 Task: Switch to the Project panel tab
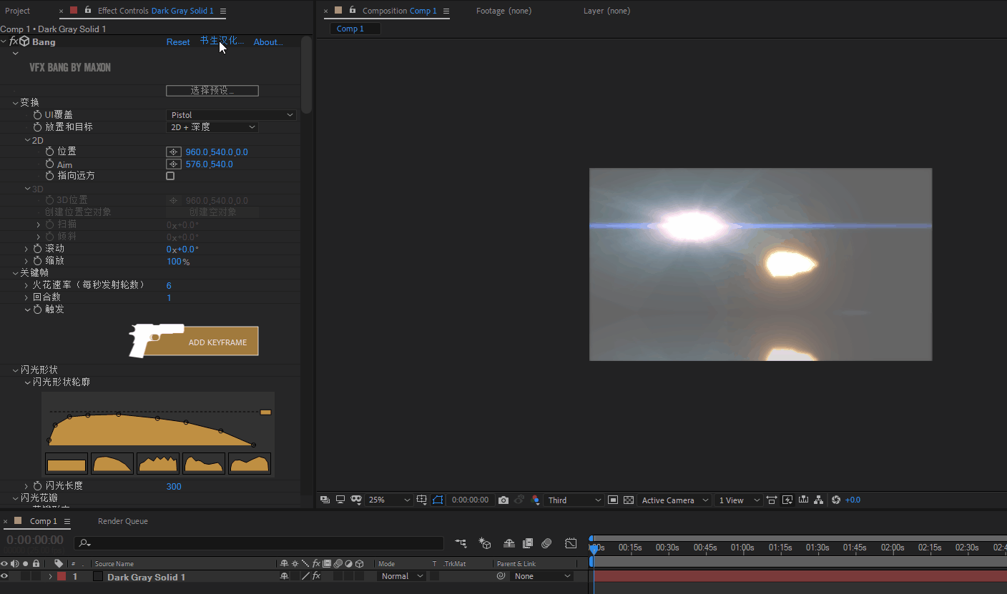pos(18,11)
